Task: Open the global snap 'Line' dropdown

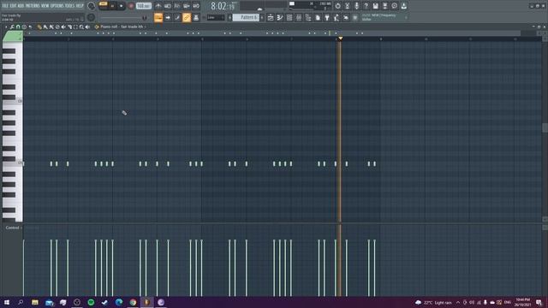Action: coord(216,17)
